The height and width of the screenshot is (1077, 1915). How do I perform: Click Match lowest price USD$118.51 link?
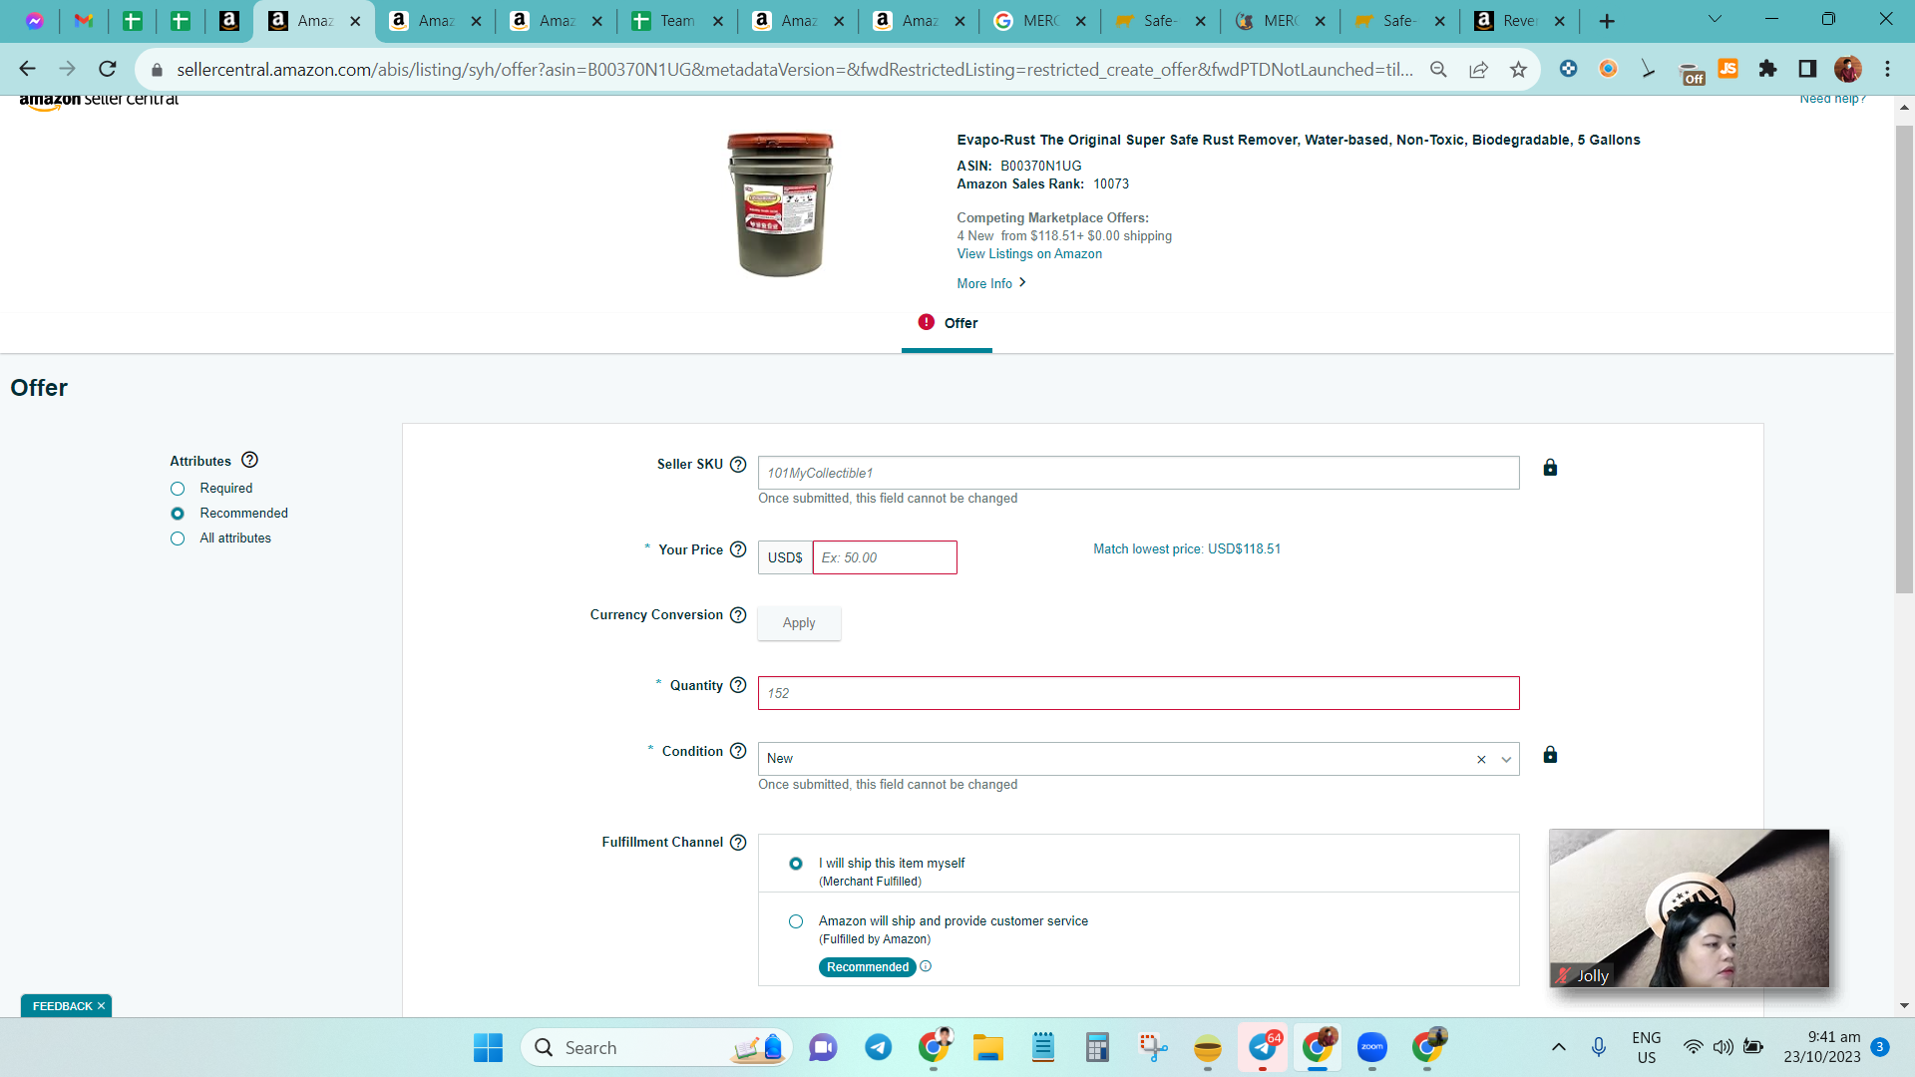click(x=1187, y=549)
